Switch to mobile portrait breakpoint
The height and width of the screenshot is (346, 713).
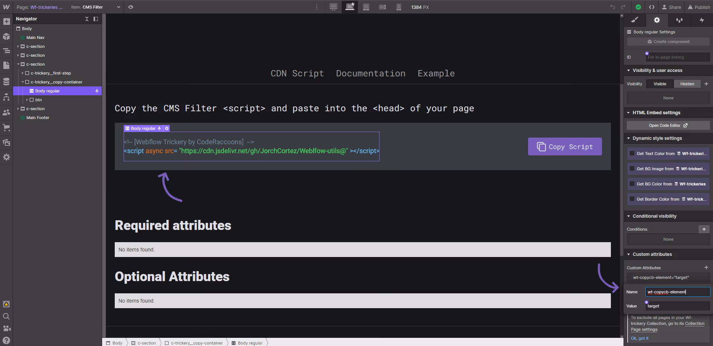[x=399, y=7]
